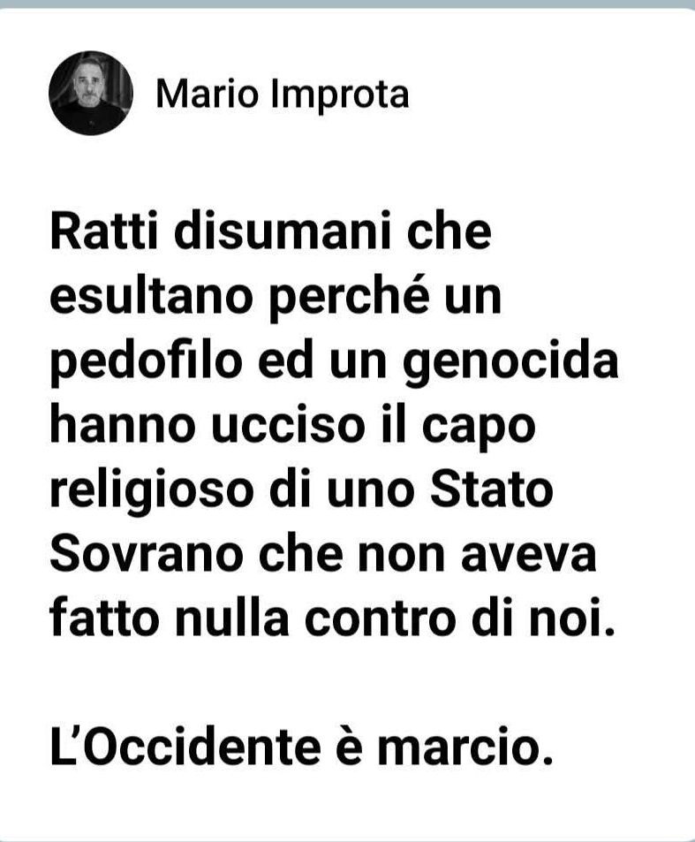Click the word "aveva" in the post

528,557
